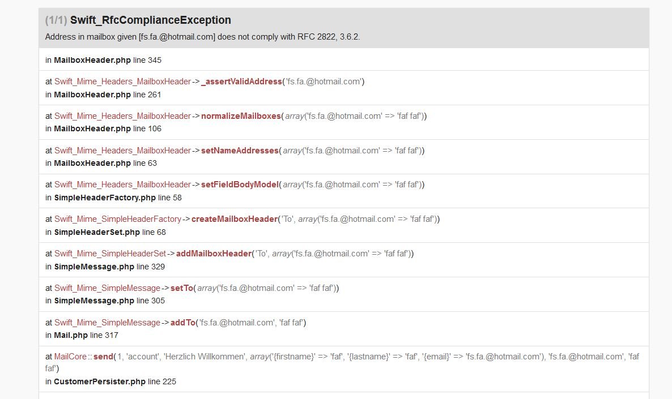Screen dimensions: 672x399
Task: Click the send method link
Action: [103, 357]
